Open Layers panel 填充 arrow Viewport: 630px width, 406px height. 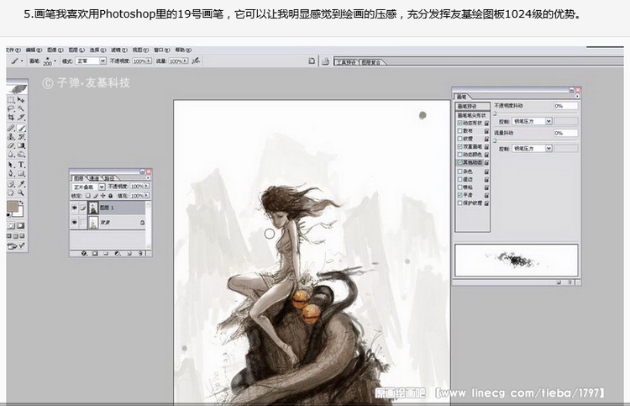point(147,195)
